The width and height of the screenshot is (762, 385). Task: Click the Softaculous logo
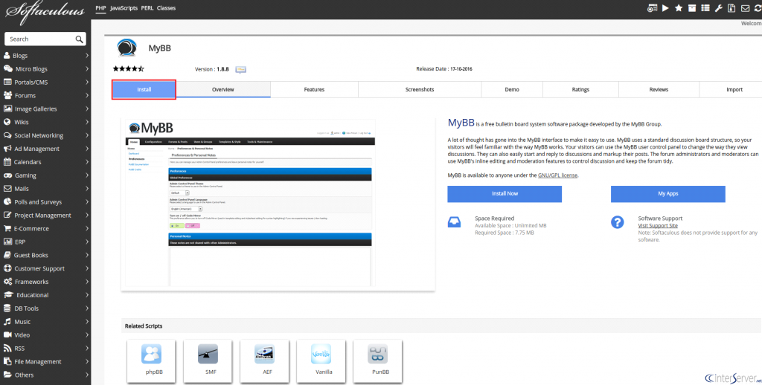pos(45,13)
